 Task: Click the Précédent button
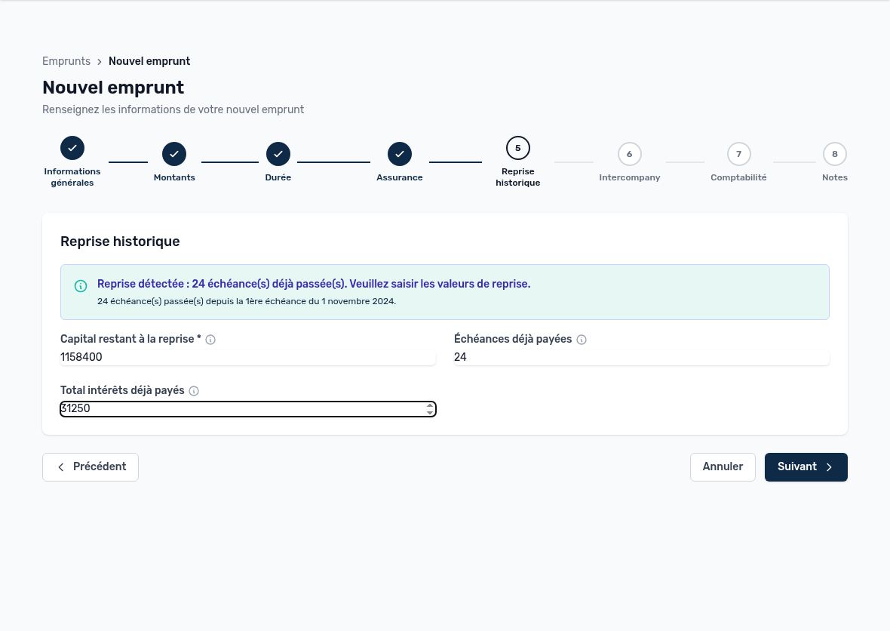point(91,467)
